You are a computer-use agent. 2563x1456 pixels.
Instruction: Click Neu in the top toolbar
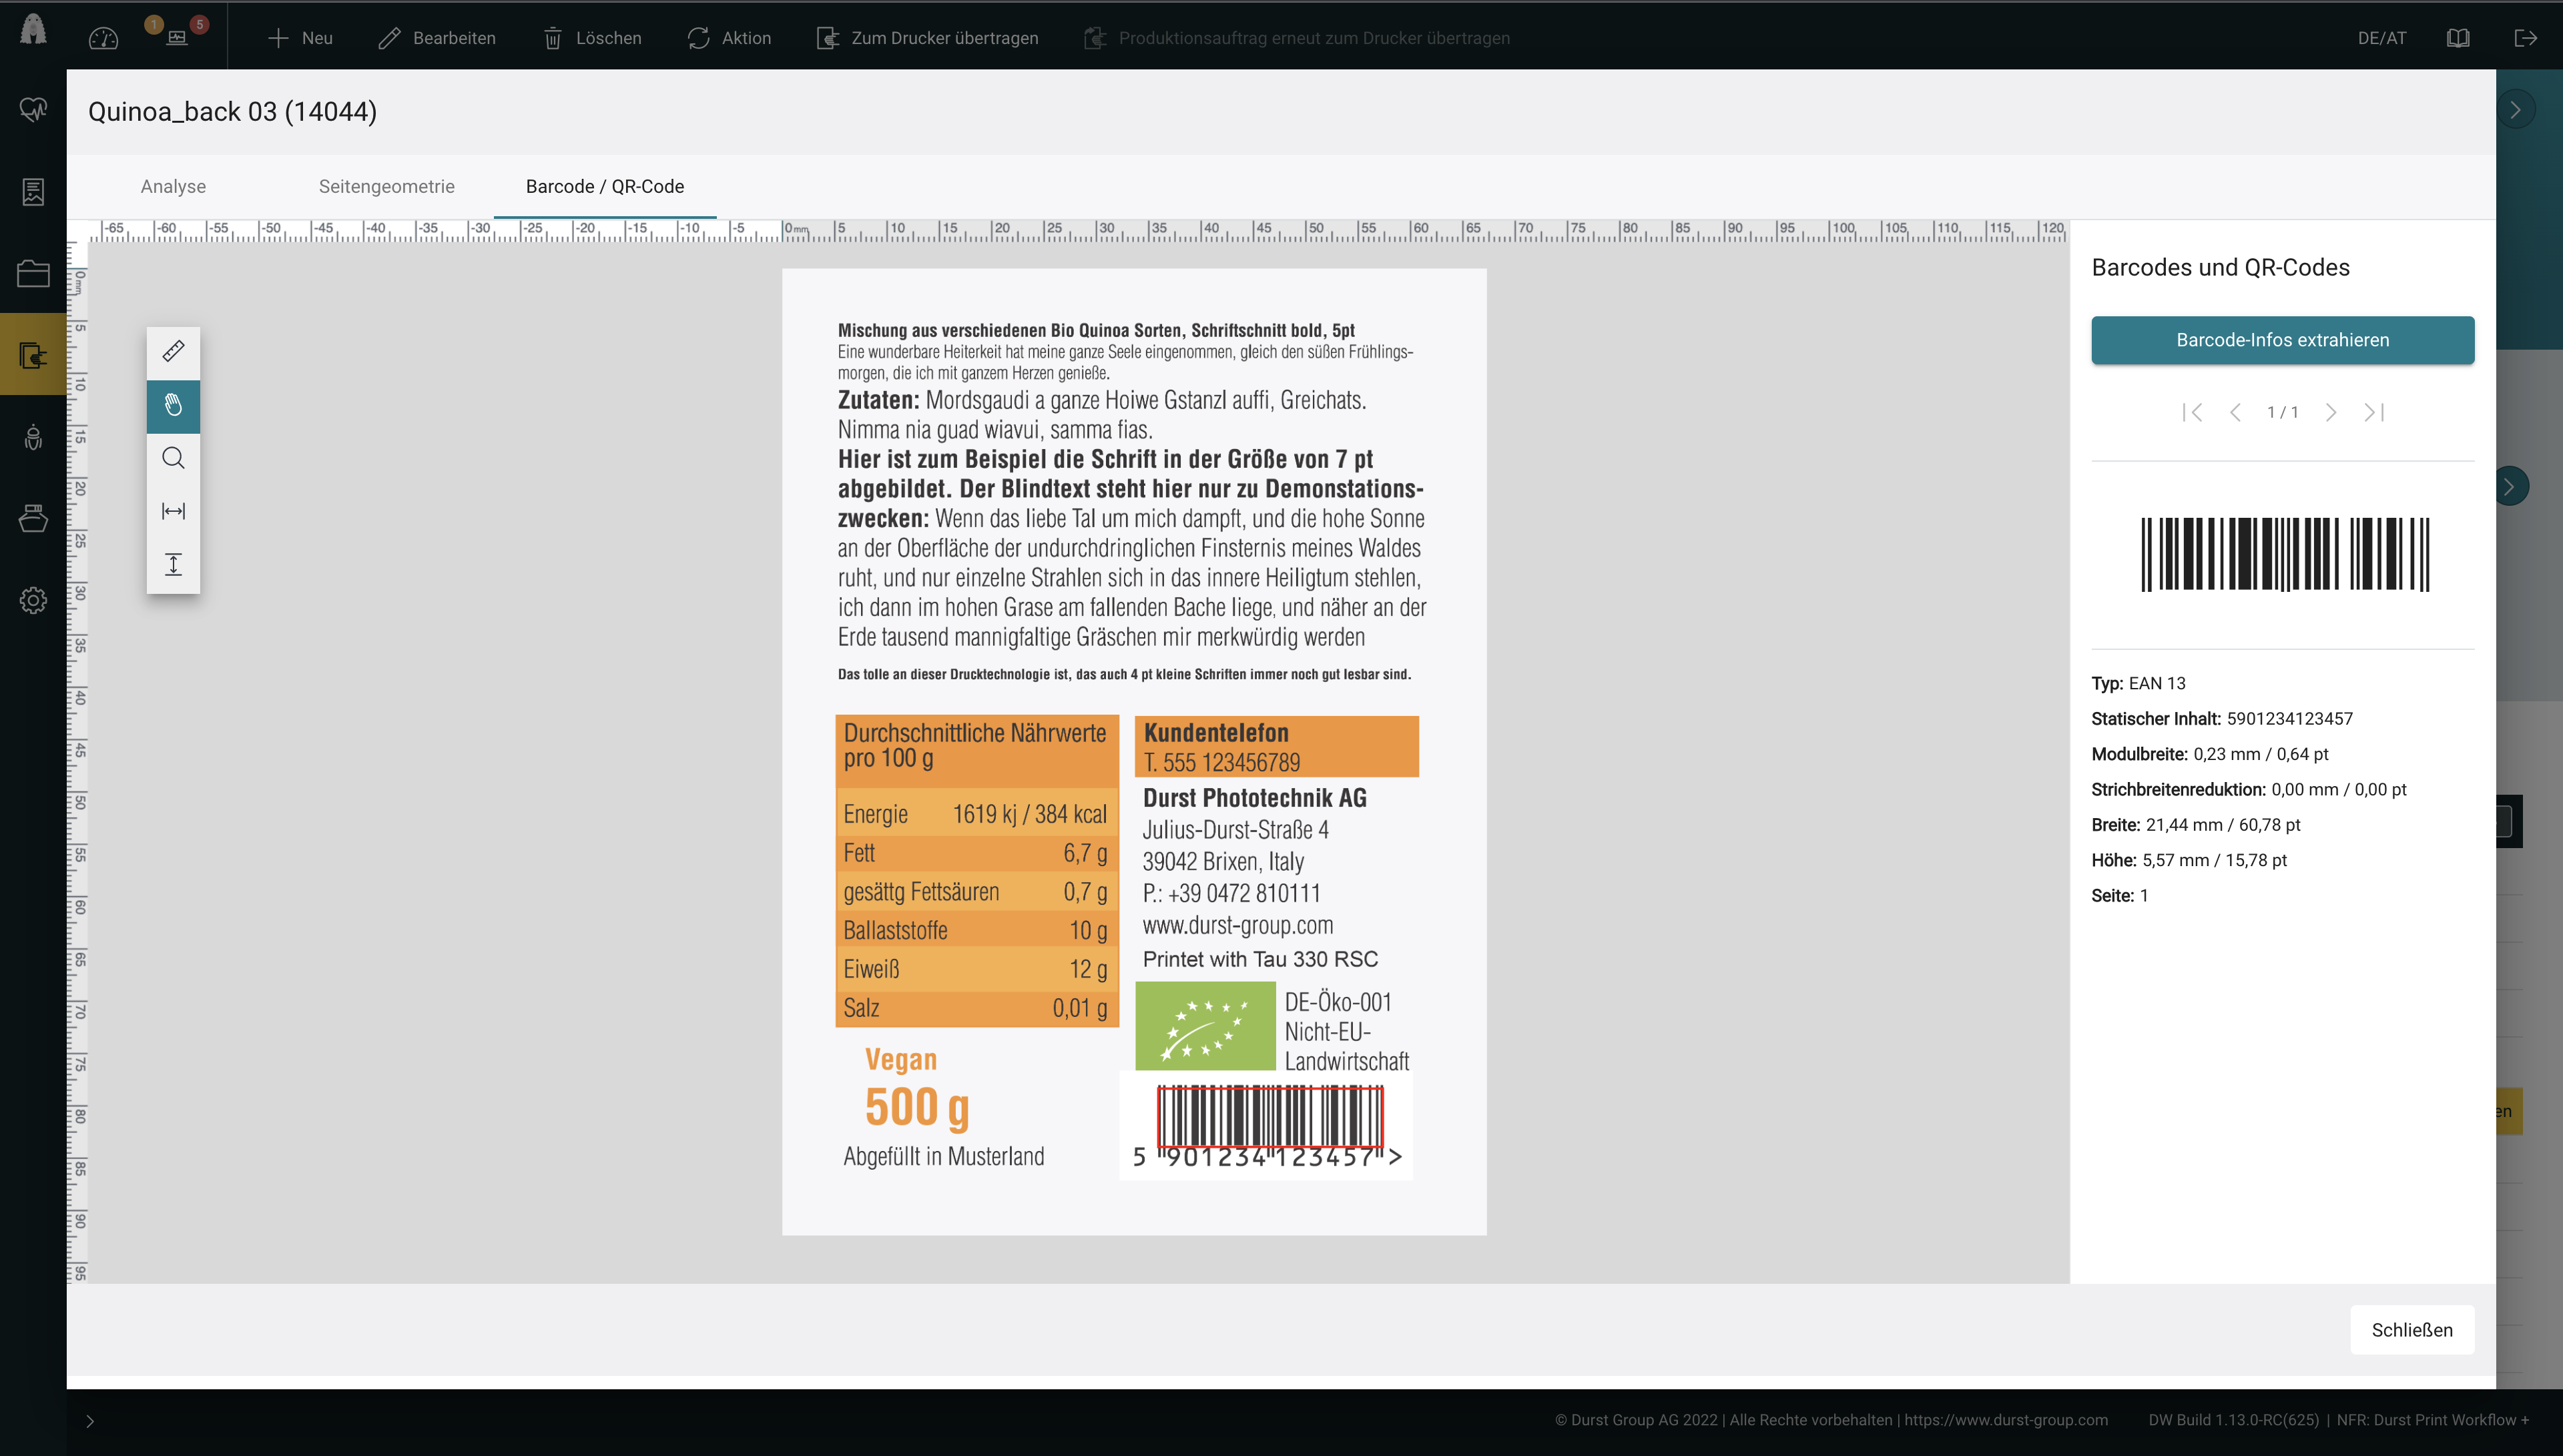[300, 38]
